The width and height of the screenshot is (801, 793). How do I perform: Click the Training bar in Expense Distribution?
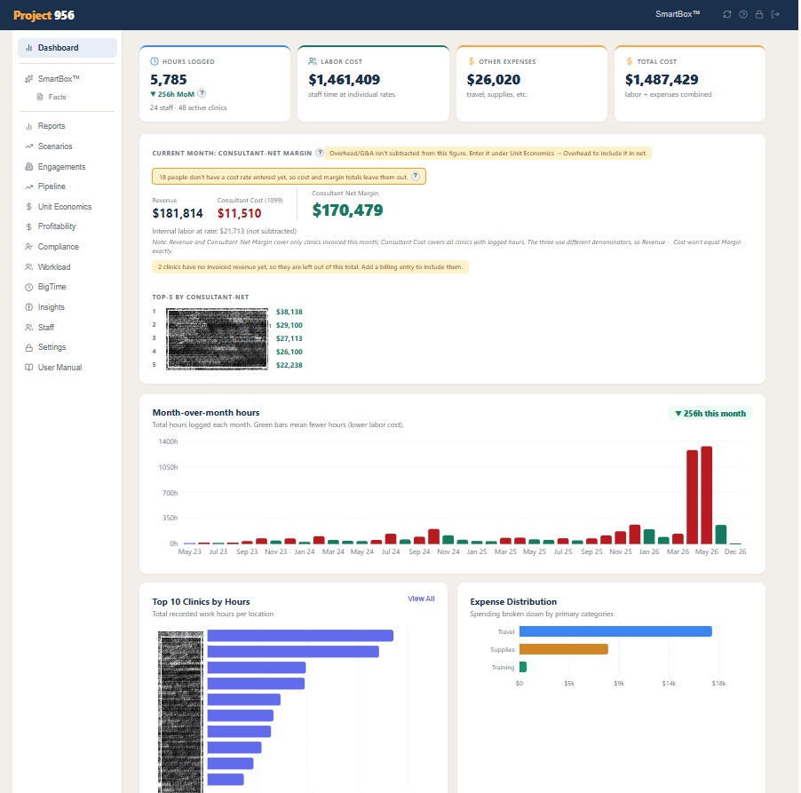[522, 667]
